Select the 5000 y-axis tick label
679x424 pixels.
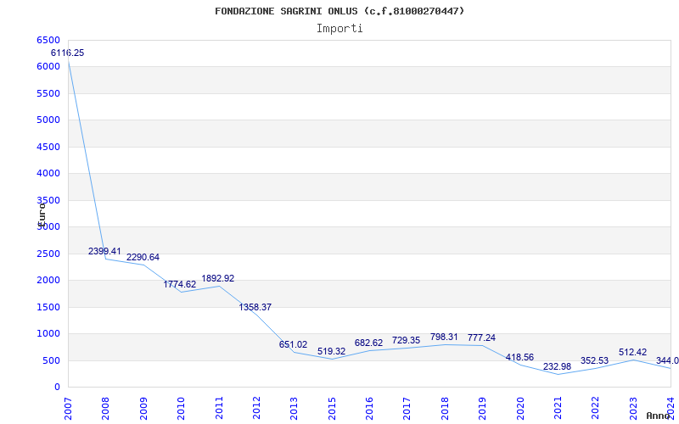pos(48,120)
